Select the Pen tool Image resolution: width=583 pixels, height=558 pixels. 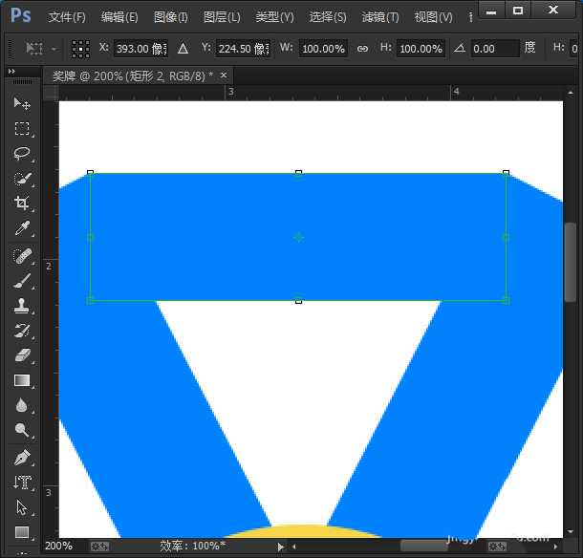point(22,457)
